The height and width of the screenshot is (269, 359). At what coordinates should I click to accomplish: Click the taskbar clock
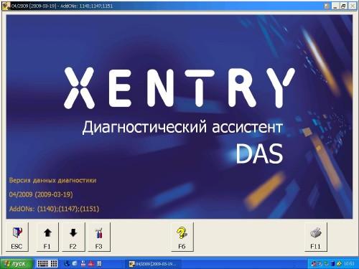click(349, 264)
